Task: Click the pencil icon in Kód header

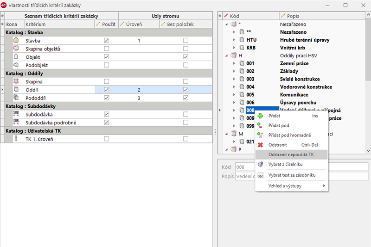Action: click(x=226, y=16)
